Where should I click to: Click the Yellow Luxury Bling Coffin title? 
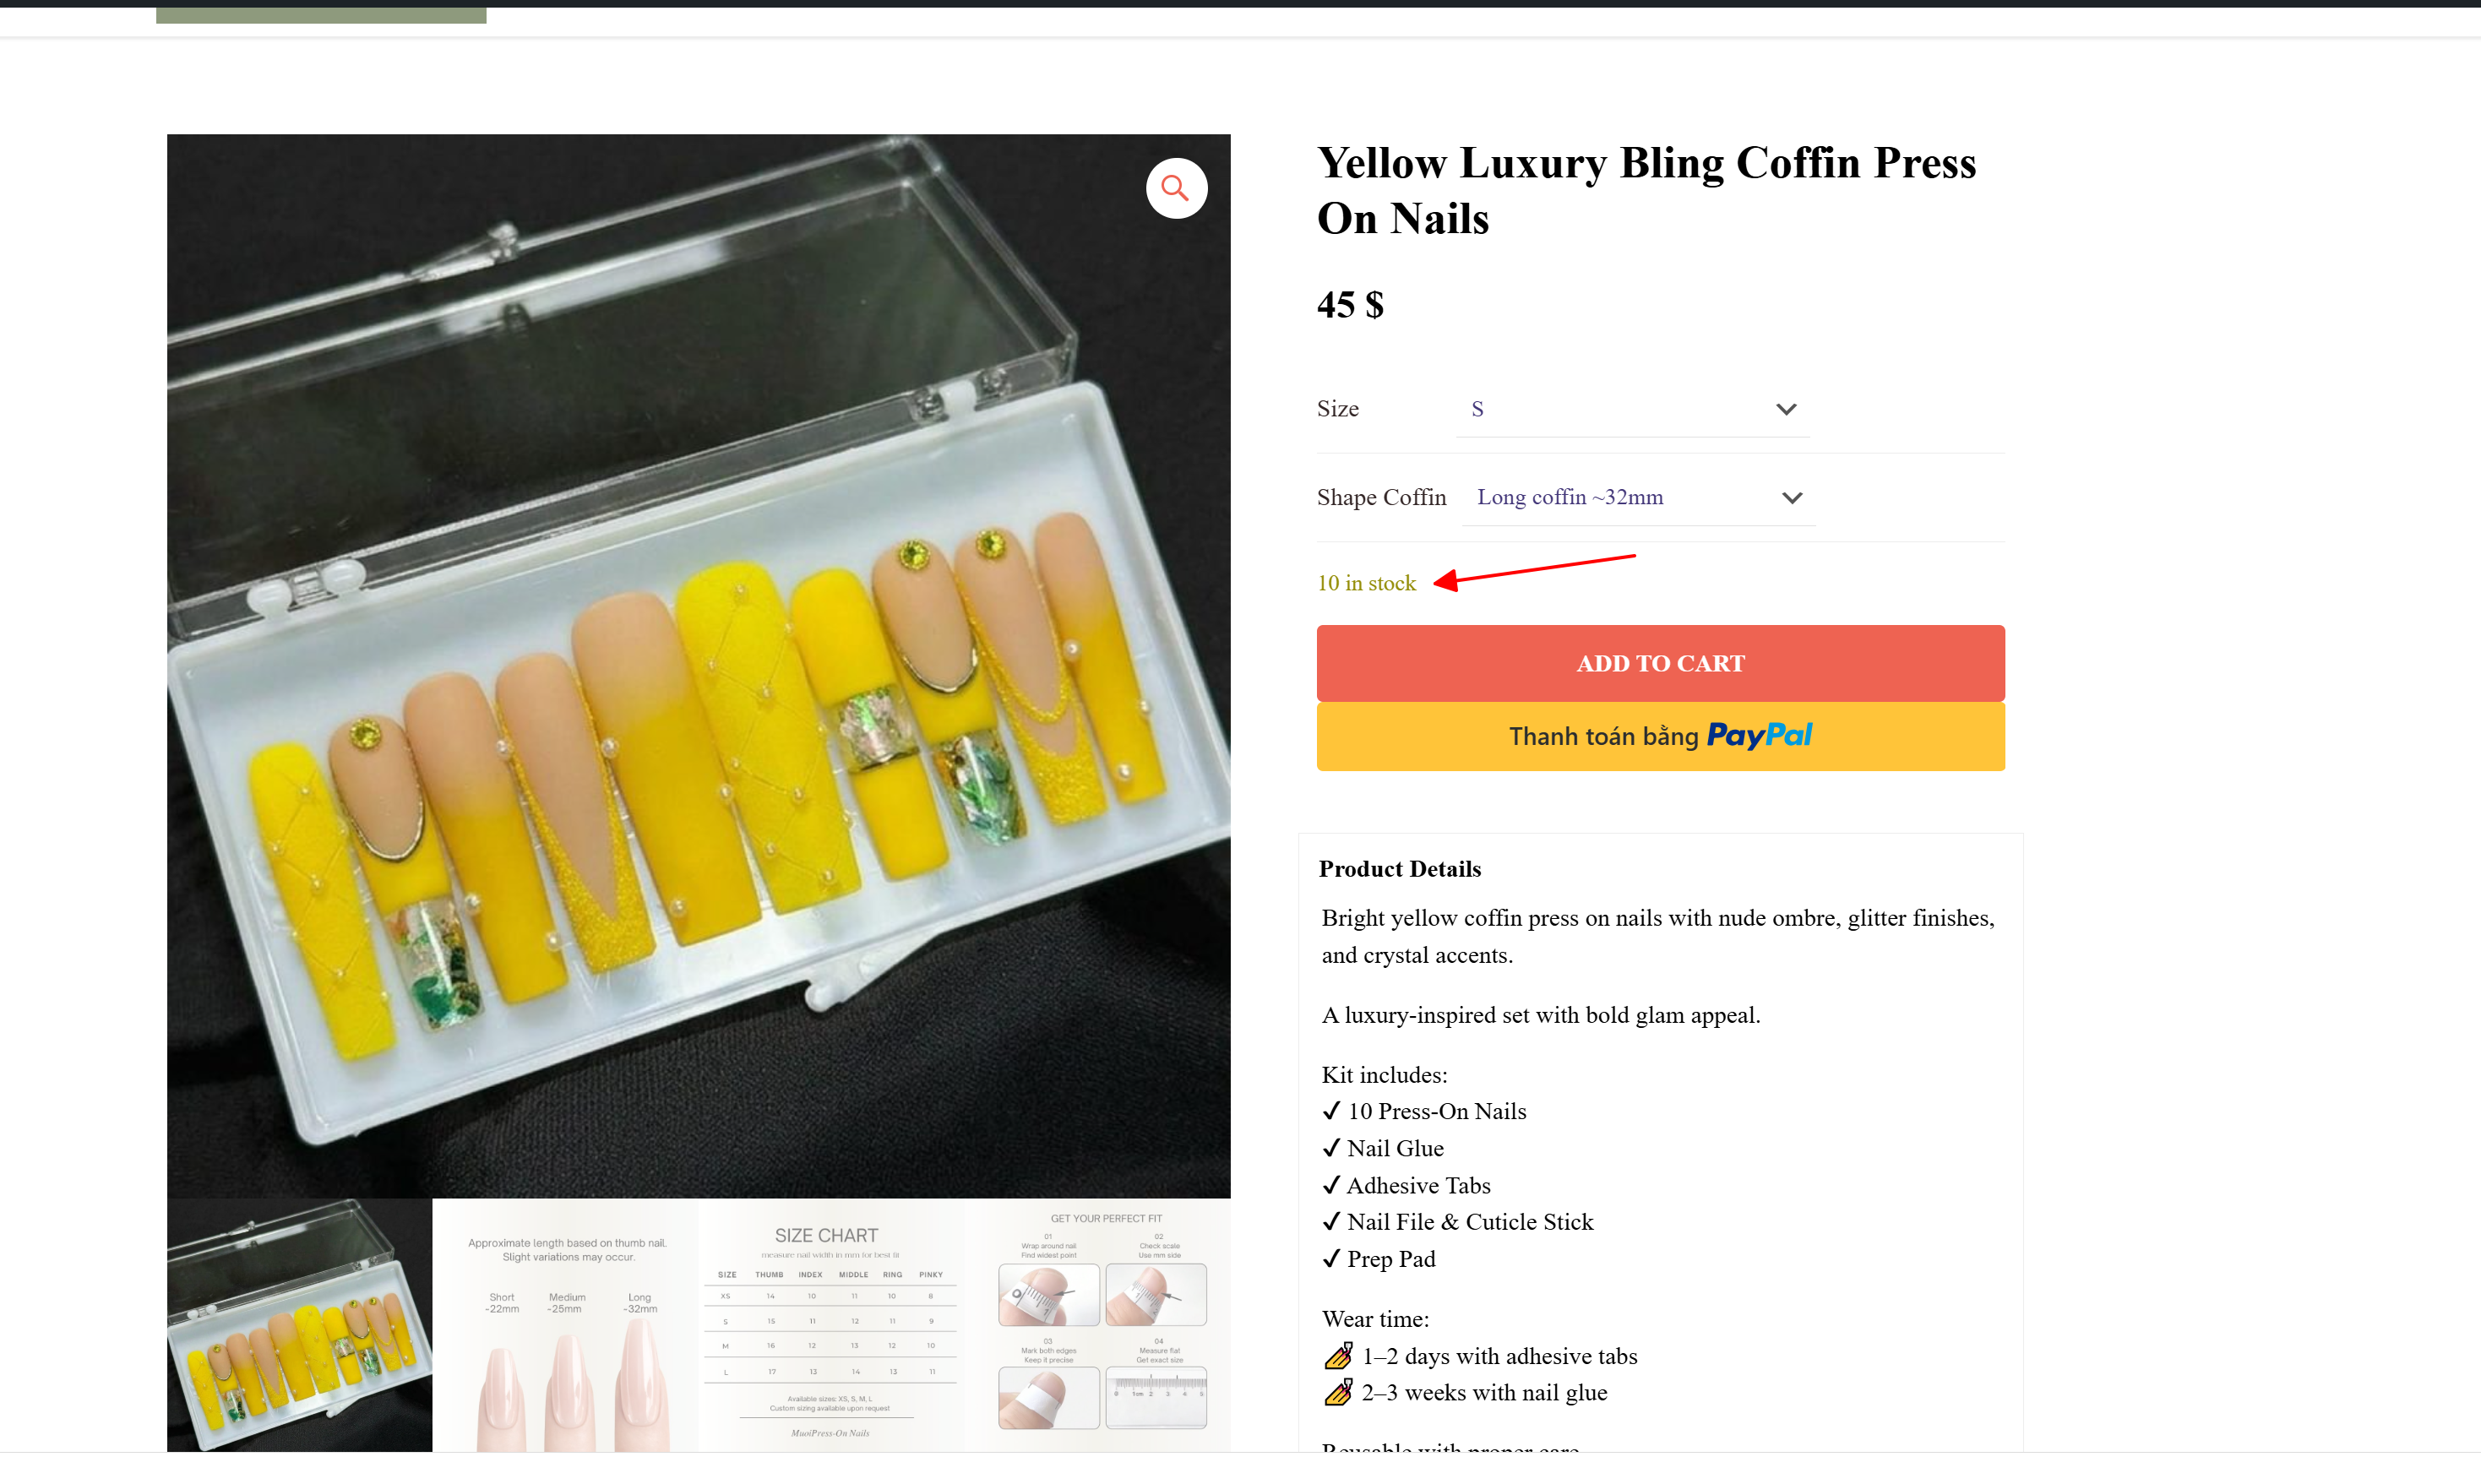tap(1646, 190)
